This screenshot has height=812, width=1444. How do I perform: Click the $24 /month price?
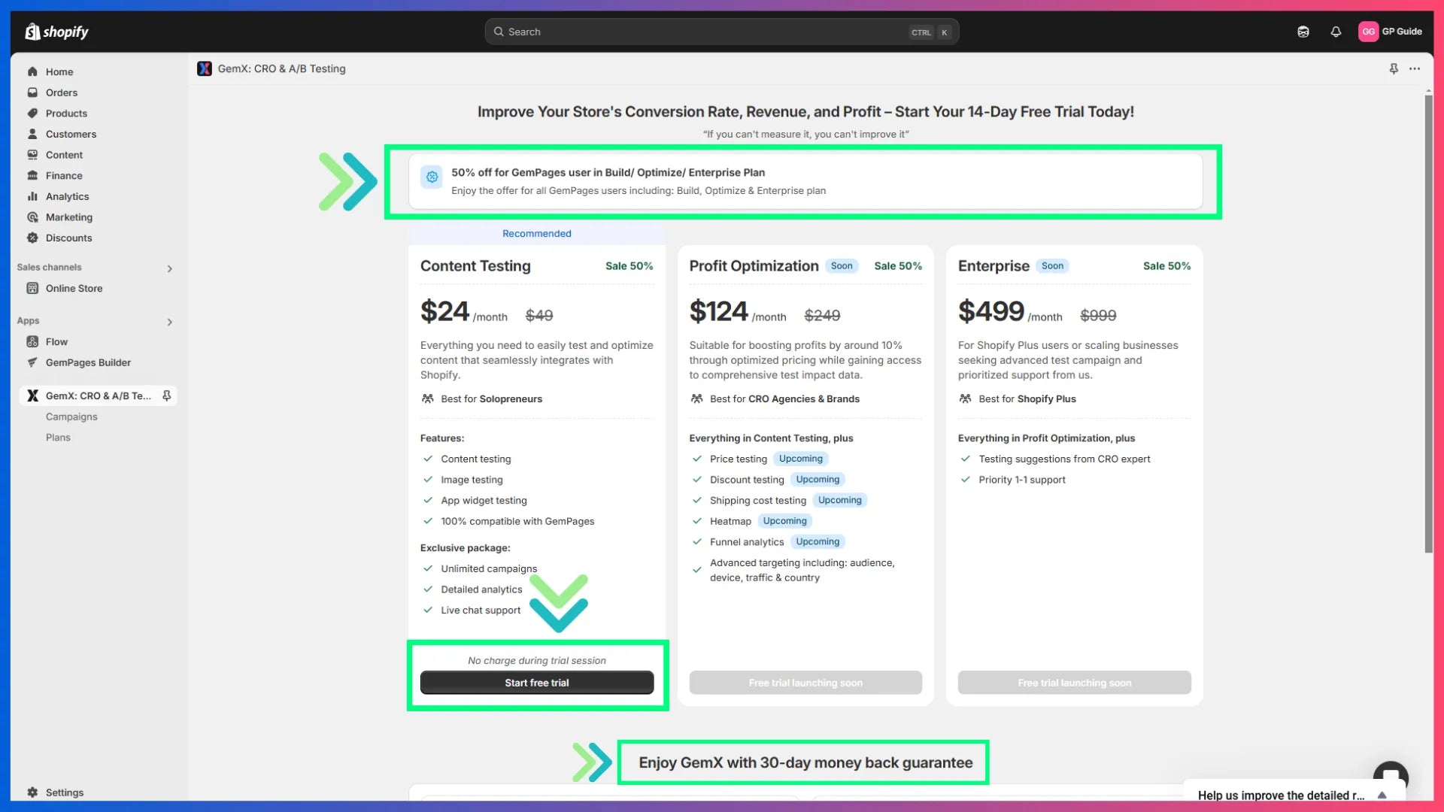pyautogui.click(x=464, y=312)
